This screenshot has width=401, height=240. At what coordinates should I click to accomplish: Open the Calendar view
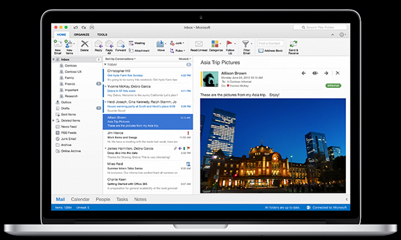coord(80,199)
